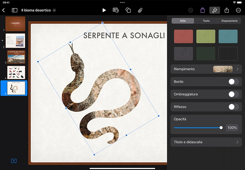Select slide 3 Il Deserto del Mojave thumbnail
Screen dimensions: 245x170
point(16,57)
